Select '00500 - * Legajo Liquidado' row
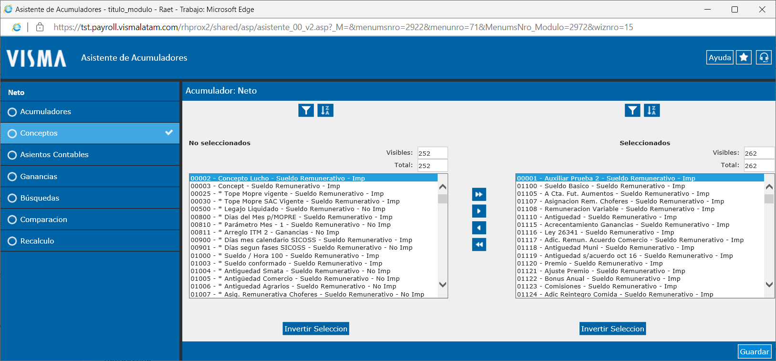The width and height of the screenshot is (776, 361). pyautogui.click(x=314, y=209)
